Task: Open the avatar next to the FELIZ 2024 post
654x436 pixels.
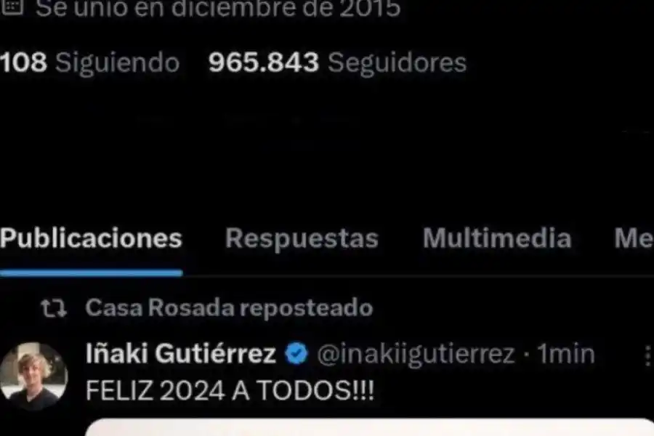Action: [33, 376]
